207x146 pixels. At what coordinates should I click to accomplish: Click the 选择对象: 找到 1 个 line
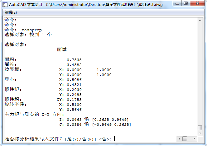point(28,35)
